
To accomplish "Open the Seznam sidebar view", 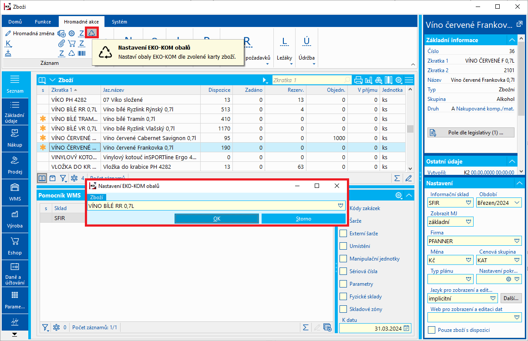I will 15,84.
